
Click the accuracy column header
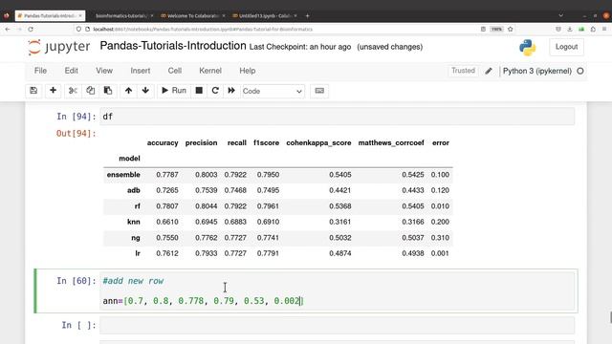pyautogui.click(x=163, y=142)
